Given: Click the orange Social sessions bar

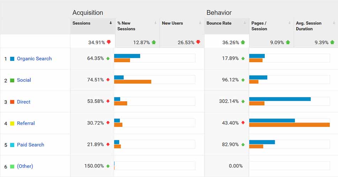Looking at the screenshot, I should coord(132,82).
